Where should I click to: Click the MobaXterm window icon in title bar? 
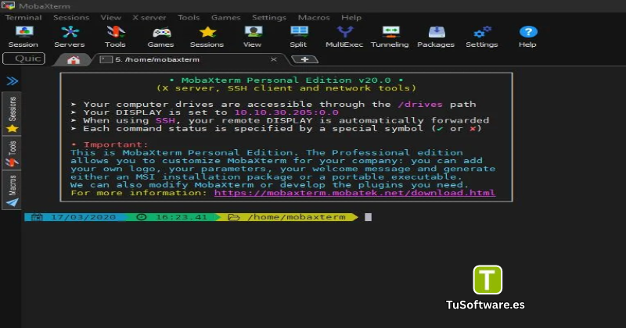[8, 5]
